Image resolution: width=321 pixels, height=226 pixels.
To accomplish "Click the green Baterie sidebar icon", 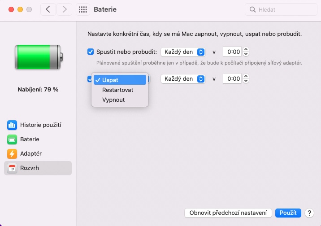I will pyautogui.click(x=12, y=139).
